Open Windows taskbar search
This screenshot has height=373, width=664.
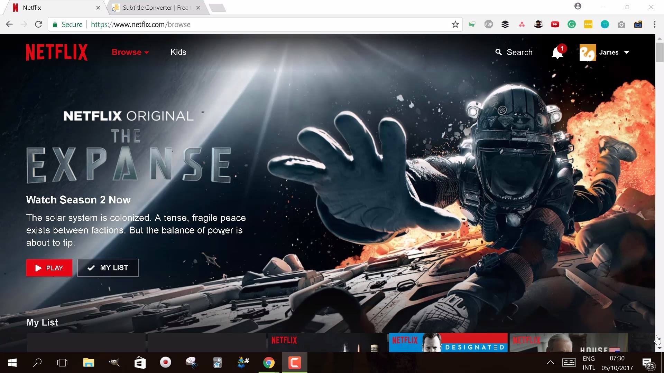[x=37, y=363]
